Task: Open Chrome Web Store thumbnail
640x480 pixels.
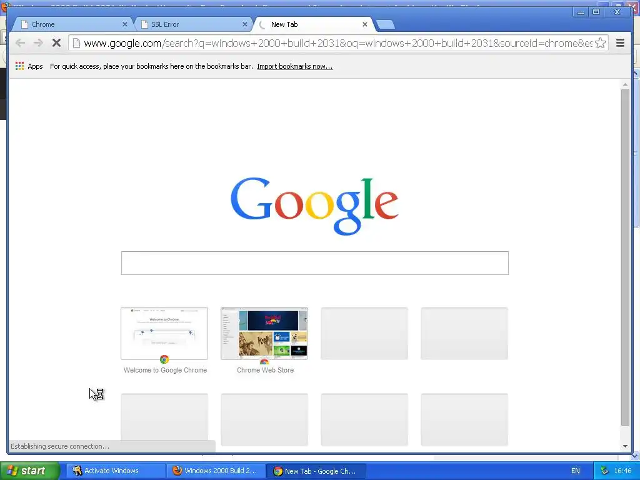Action: point(264,334)
